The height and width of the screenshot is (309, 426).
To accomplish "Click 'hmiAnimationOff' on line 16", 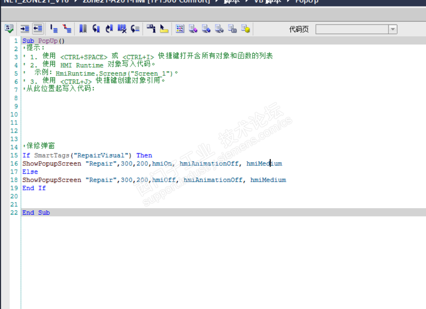I will pos(209,164).
